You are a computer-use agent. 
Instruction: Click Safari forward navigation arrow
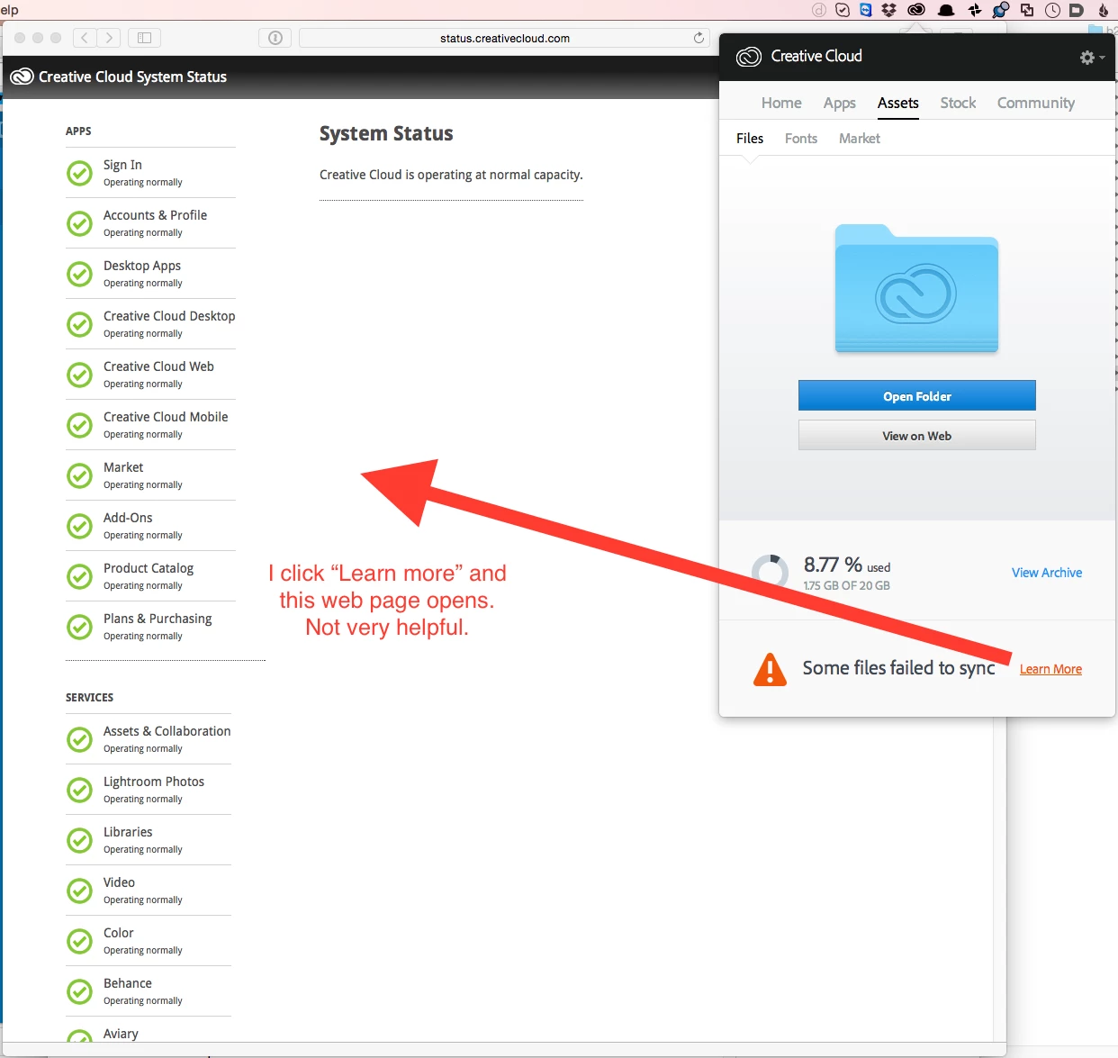tap(109, 38)
